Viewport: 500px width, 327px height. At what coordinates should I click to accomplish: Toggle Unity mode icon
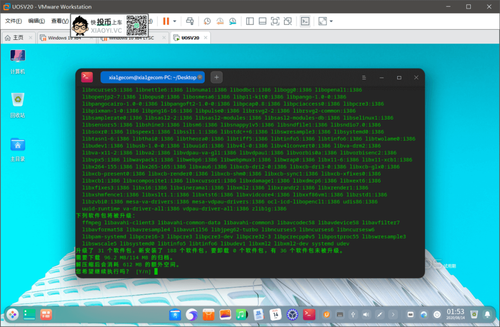[x=287, y=21]
